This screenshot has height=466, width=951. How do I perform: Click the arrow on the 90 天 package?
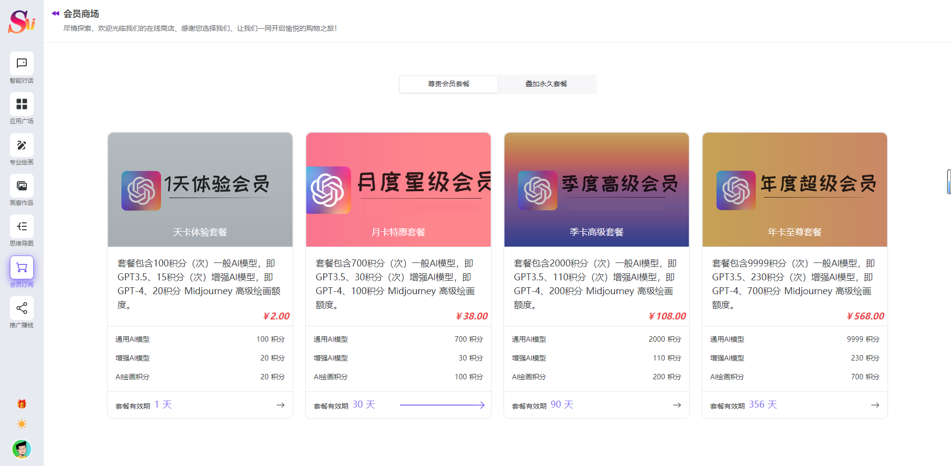(677, 405)
